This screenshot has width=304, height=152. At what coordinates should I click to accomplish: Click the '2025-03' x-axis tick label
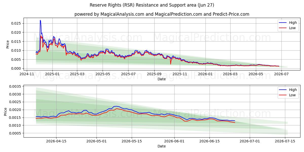coord(77,74)
